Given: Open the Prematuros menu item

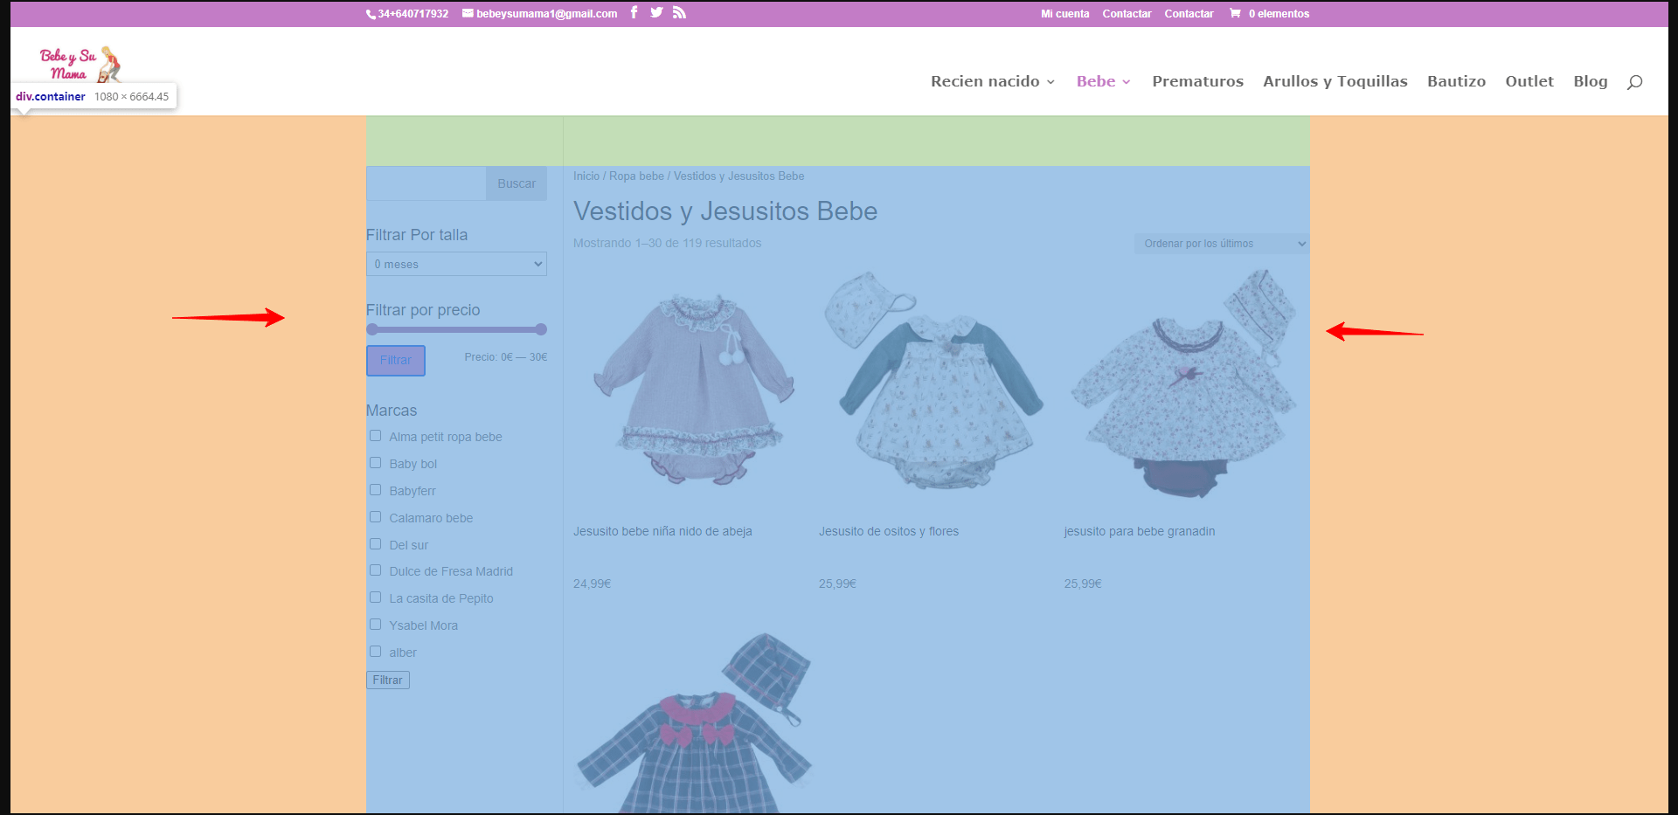Looking at the screenshot, I should (1197, 81).
